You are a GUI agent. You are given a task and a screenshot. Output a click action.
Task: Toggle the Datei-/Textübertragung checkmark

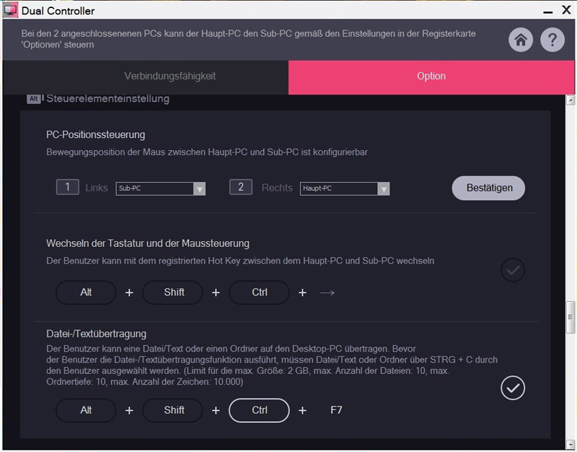click(x=513, y=388)
